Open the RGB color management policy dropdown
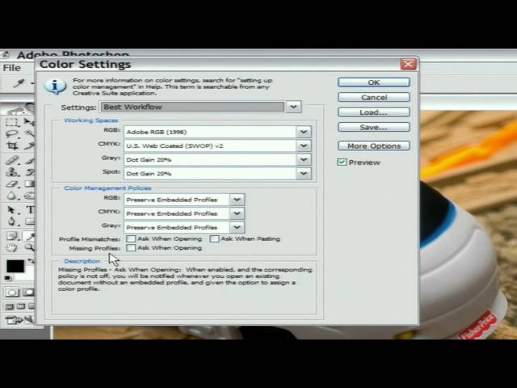Viewport: 517px width, 388px height. 237,200
